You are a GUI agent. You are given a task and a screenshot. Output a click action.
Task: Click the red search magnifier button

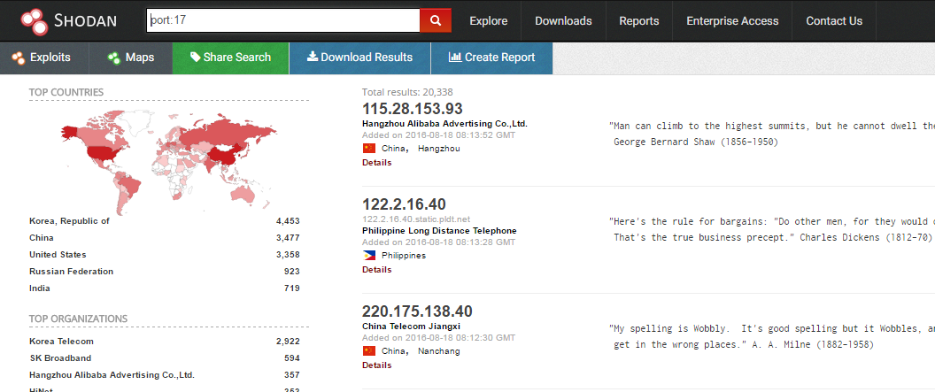point(436,21)
